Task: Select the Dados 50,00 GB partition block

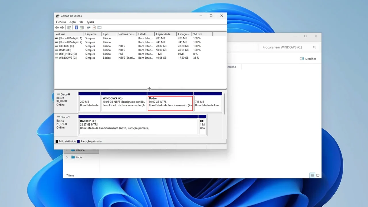Action: (x=170, y=102)
